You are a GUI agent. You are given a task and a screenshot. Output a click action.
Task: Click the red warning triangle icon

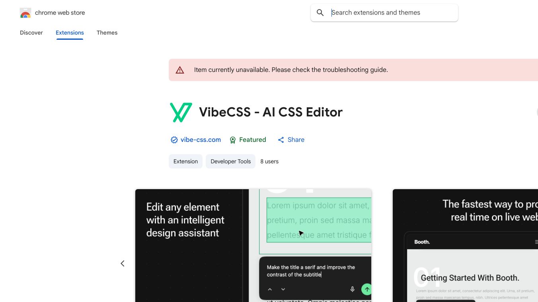click(180, 70)
